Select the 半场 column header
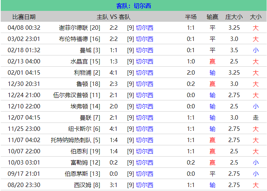 [191, 17]
